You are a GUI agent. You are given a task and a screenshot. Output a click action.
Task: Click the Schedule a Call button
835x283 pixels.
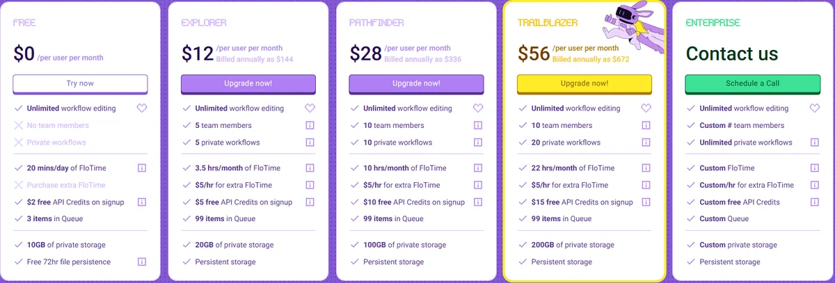coord(753,83)
